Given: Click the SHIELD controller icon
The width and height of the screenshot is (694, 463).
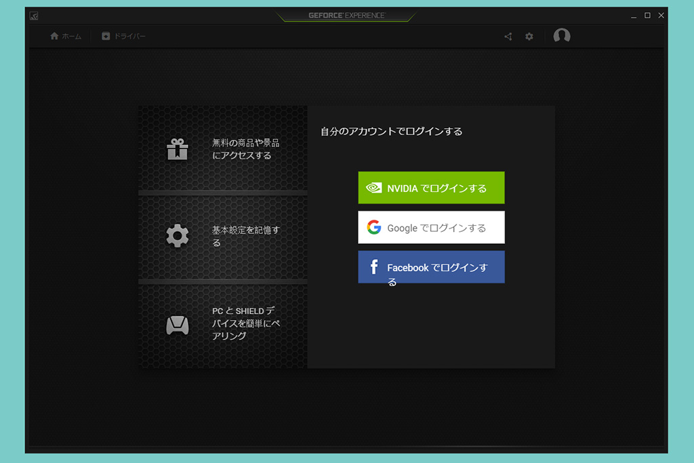Looking at the screenshot, I should [x=177, y=325].
